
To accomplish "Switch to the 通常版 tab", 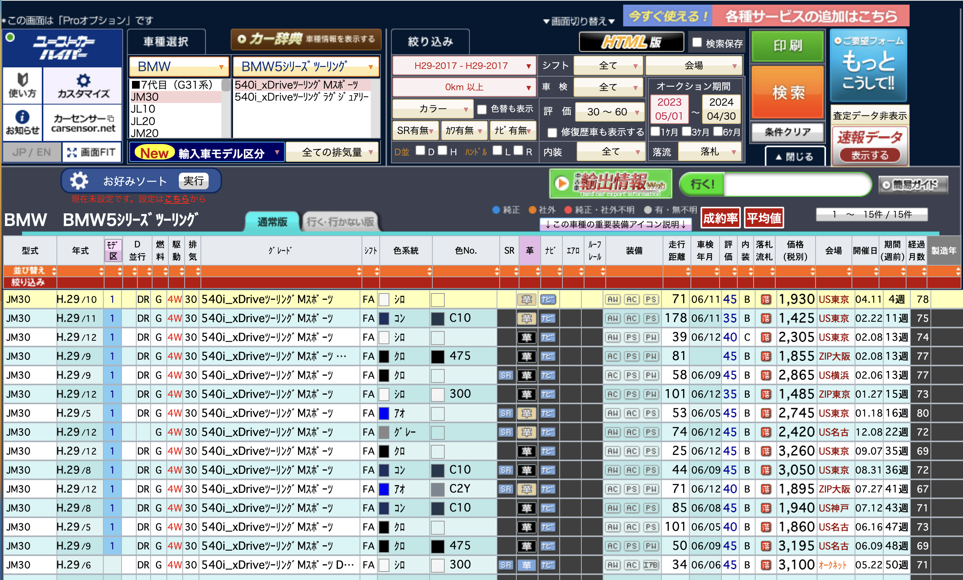I will pos(272,221).
